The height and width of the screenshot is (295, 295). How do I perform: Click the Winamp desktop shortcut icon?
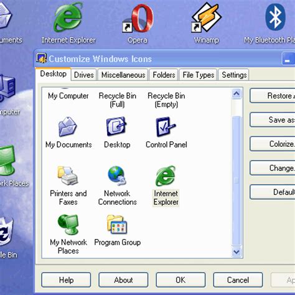click(207, 17)
